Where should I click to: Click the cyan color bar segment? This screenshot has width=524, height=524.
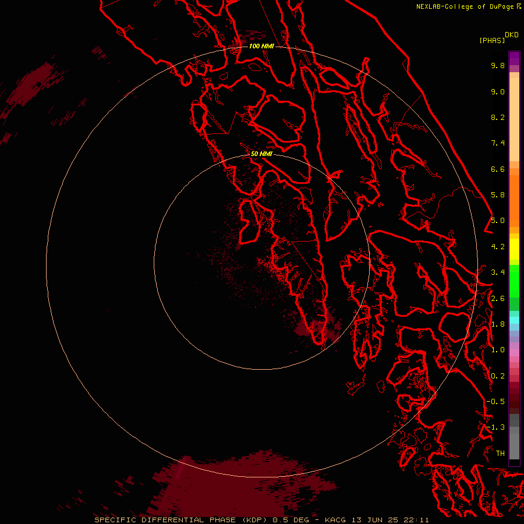point(514,320)
